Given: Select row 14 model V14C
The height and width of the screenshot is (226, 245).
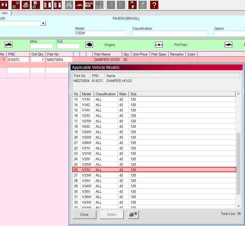Looking at the screenshot, I should (x=154, y=105).
